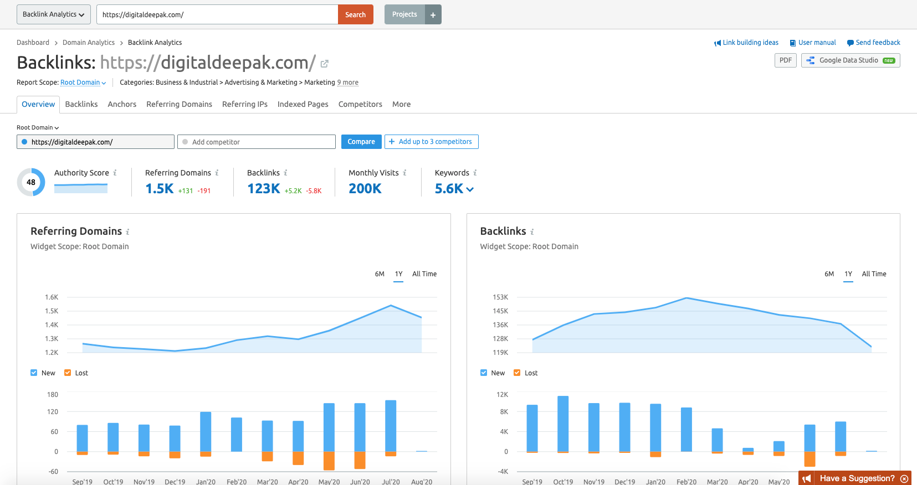Export report with PDF button

[786, 60]
